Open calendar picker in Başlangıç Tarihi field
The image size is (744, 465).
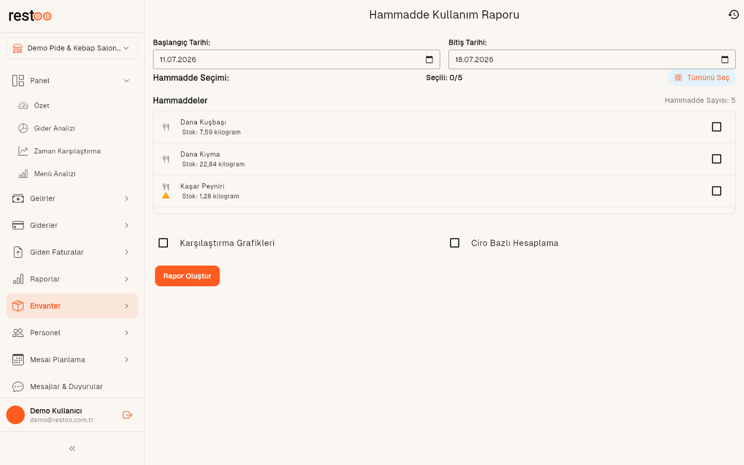(429, 60)
